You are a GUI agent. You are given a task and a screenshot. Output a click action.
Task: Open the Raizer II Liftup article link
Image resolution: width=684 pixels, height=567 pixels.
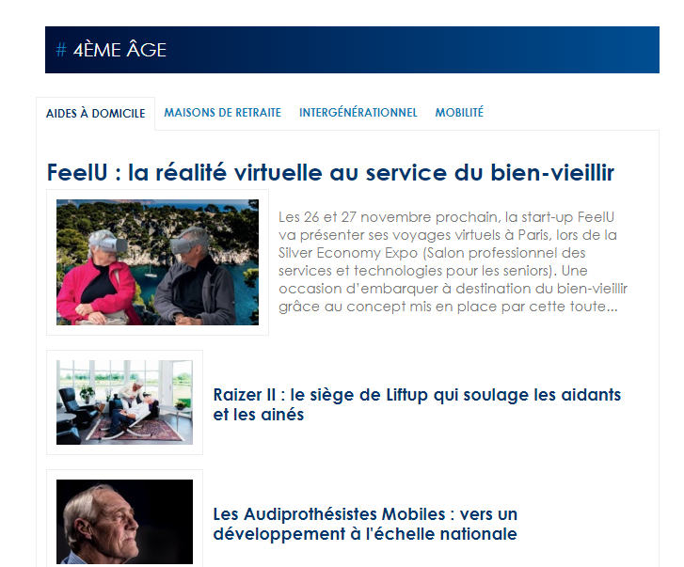point(417,404)
